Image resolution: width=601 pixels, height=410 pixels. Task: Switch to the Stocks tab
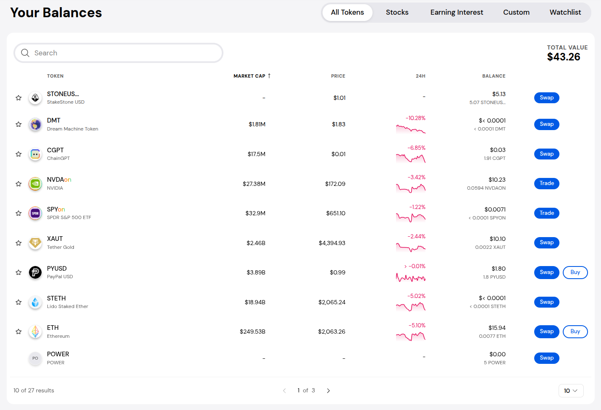point(397,13)
